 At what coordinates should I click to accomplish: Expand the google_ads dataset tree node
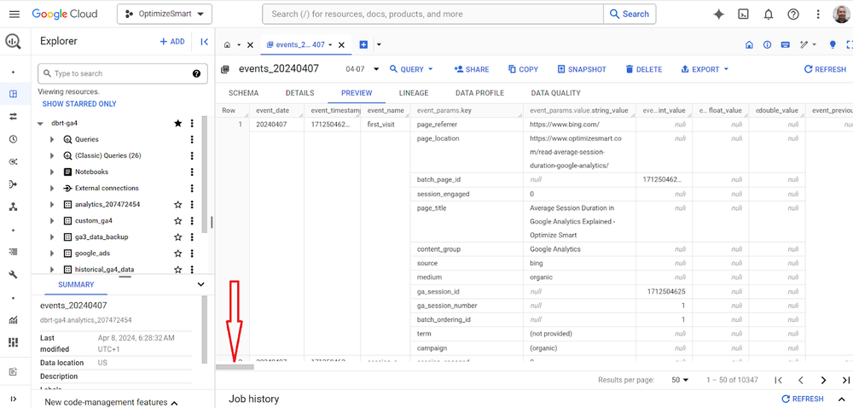tap(52, 254)
